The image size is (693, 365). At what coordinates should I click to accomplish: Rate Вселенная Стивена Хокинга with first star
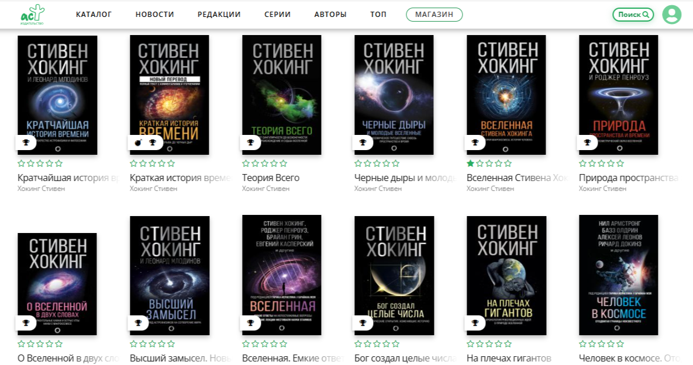pyautogui.click(x=471, y=164)
